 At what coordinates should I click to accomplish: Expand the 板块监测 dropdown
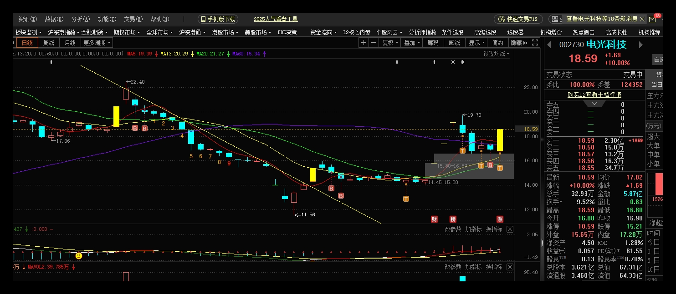28,33
